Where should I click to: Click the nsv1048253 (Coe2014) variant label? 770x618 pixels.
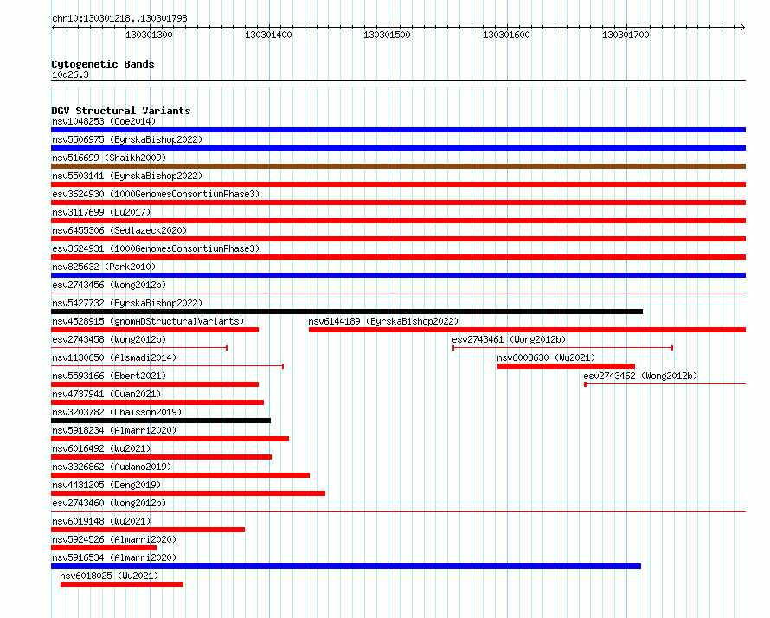tap(104, 121)
